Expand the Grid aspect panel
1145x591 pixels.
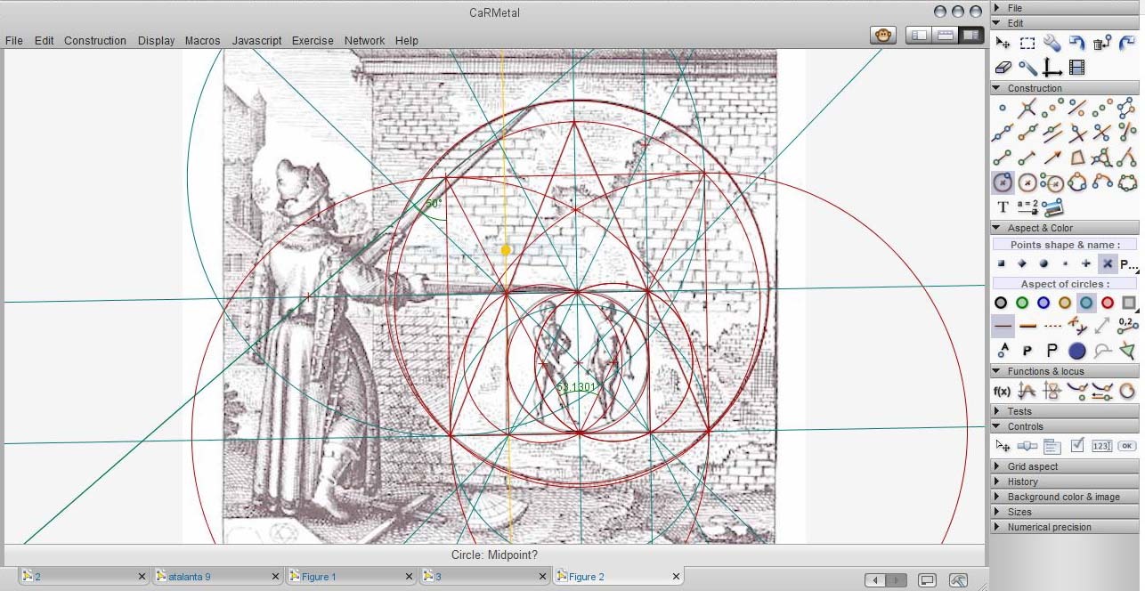[1065, 466]
